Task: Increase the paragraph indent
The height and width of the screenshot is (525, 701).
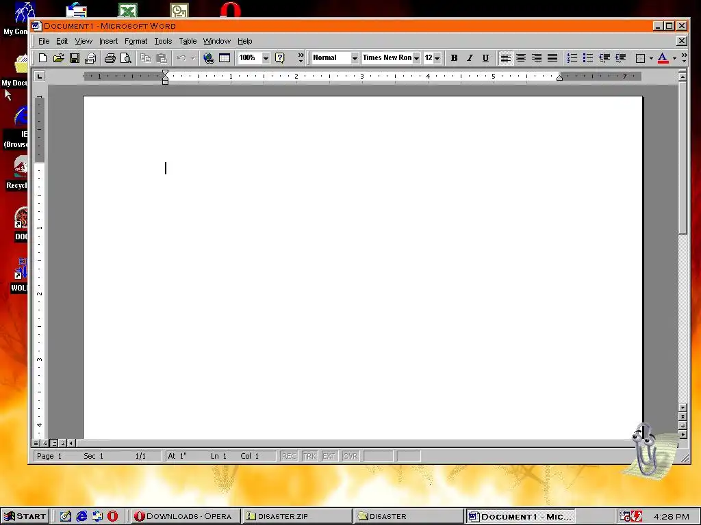Action: point(620,58)
